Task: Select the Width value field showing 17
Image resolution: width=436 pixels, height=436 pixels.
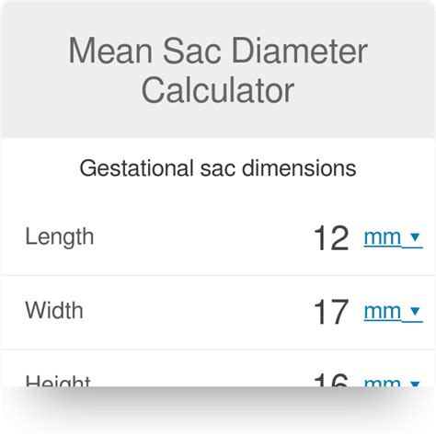Action: pos(331,312)
